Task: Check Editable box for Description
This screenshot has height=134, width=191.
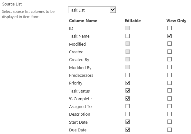Action: pos(127,114)
